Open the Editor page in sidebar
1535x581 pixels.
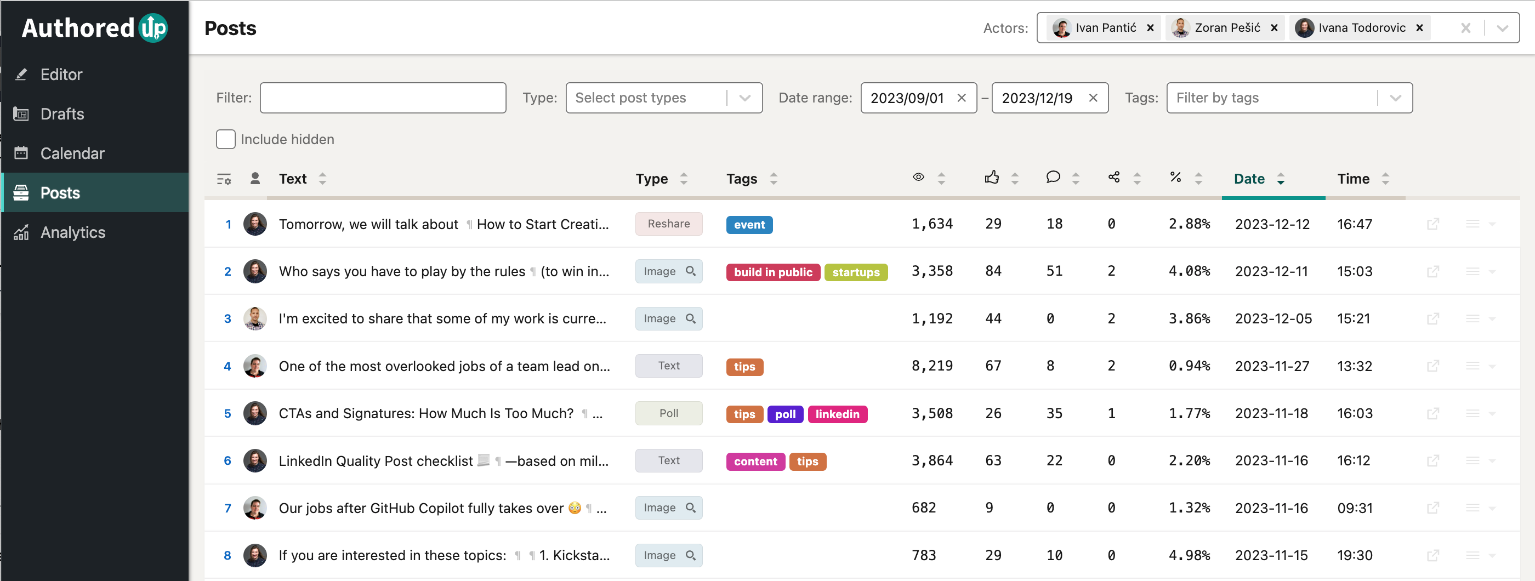point(95,75)
